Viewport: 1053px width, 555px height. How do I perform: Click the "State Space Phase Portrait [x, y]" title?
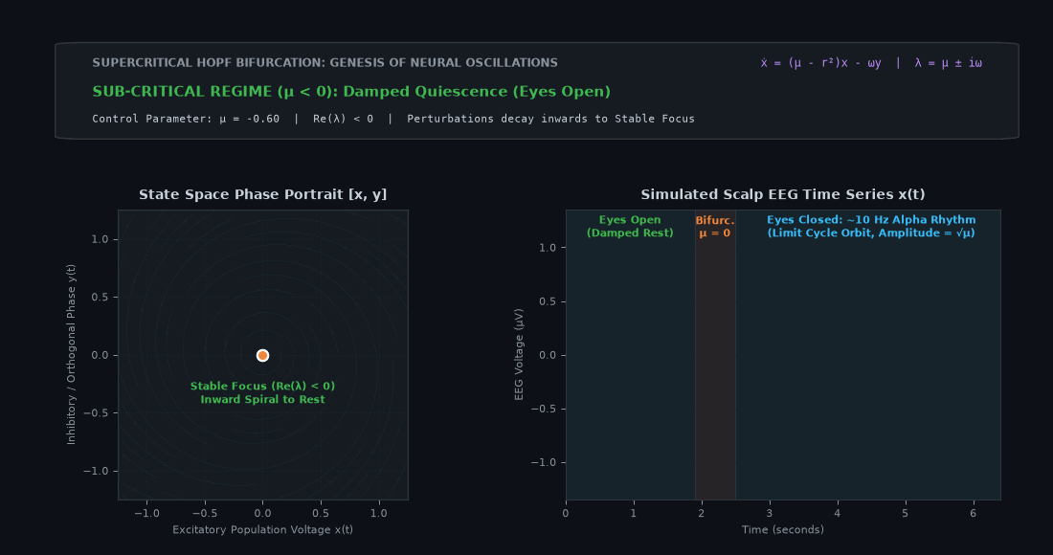[262, 194]
